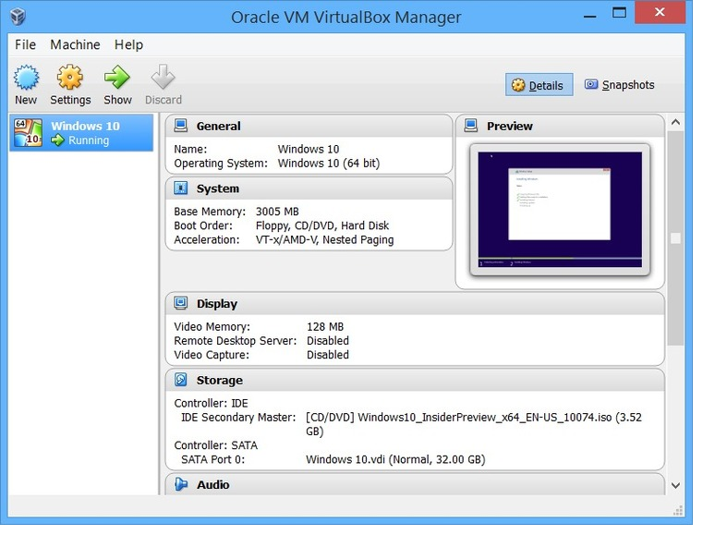The image size is (727, 535).
Task: Open the Audio section header
Action: (415, 484)
